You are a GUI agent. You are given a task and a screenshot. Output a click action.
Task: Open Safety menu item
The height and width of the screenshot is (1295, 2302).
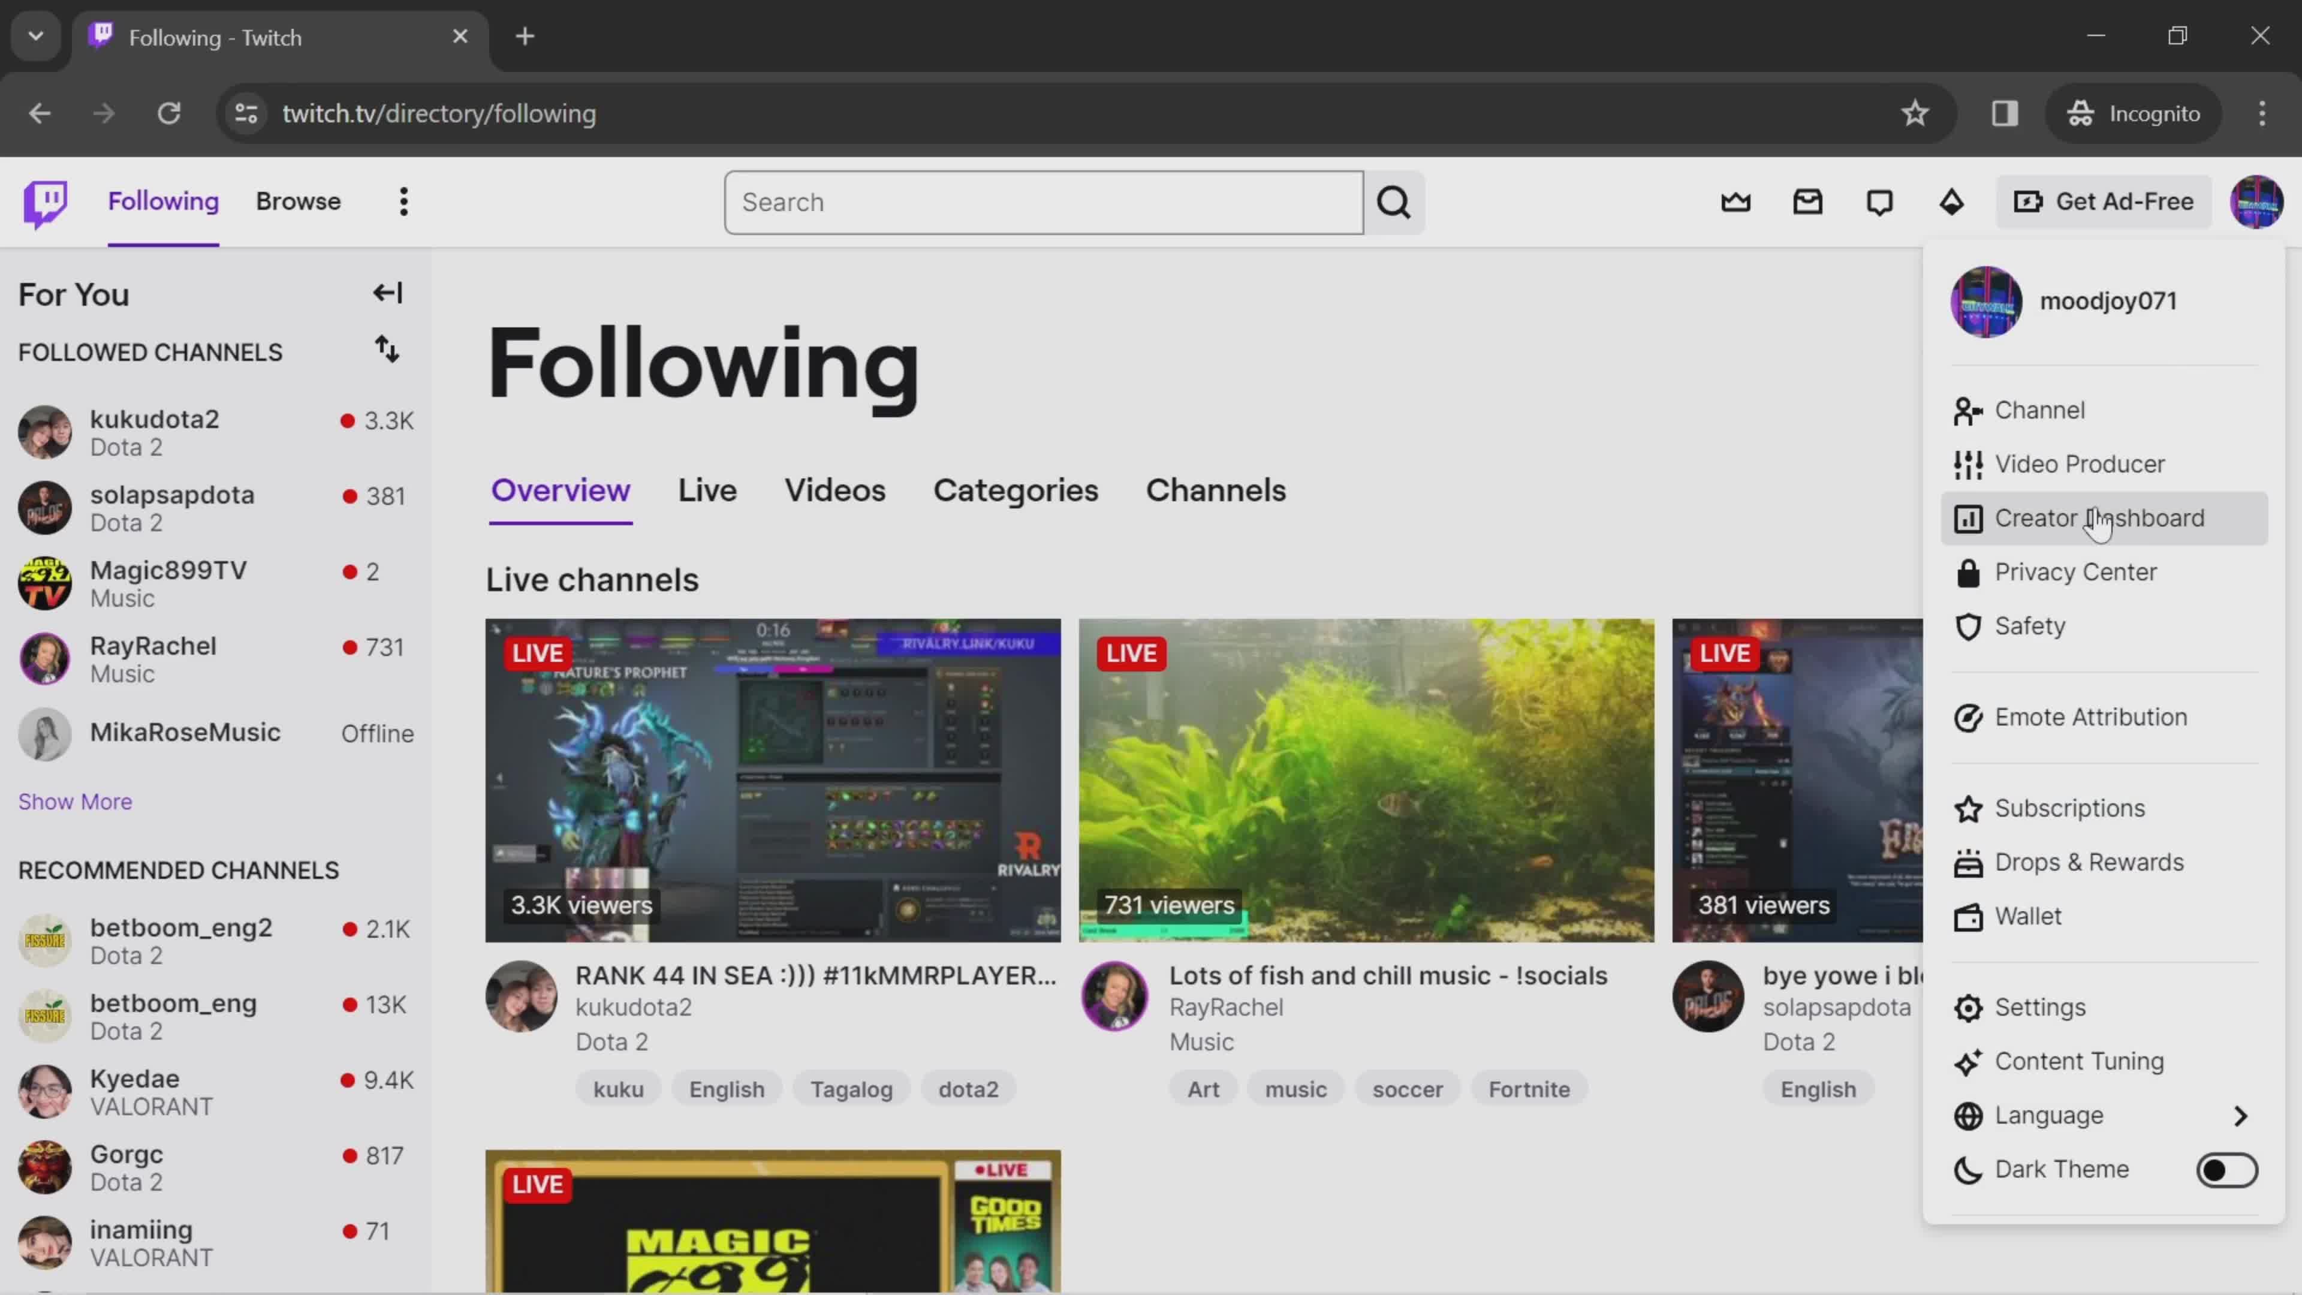tap(2104, 627)
